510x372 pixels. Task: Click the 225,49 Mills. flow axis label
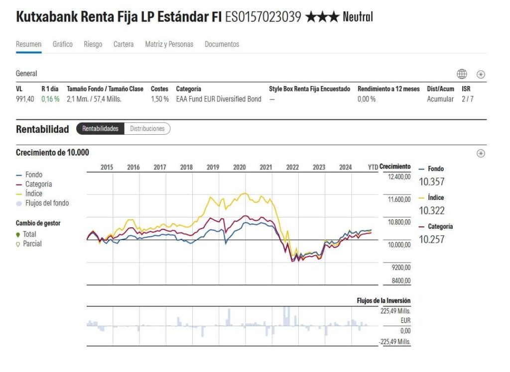point(395,311)
